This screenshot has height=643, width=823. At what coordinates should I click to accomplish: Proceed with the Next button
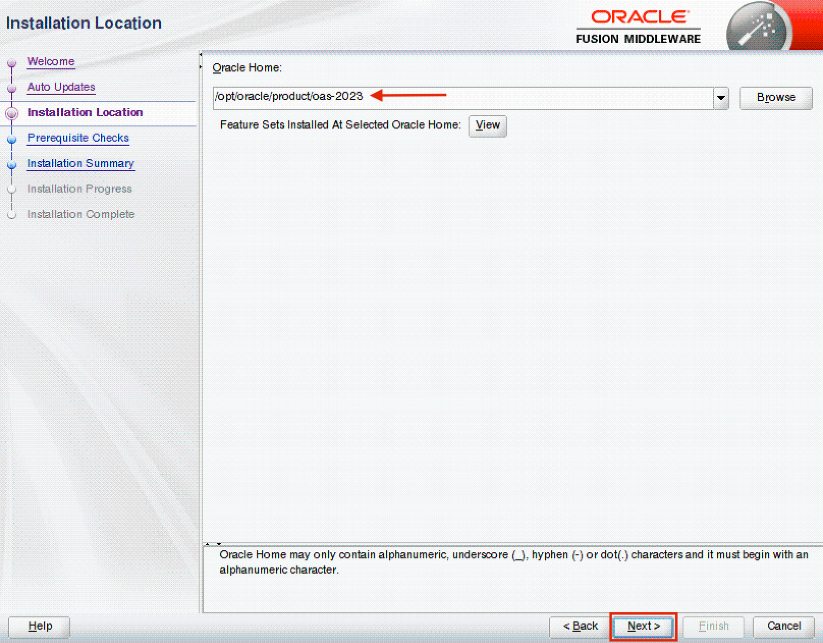(x=643, y=627)
